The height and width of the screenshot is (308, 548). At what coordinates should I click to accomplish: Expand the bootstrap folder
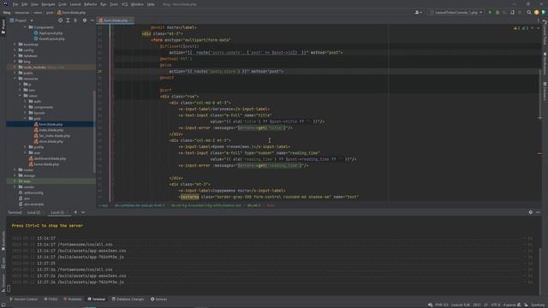[15, 44]
